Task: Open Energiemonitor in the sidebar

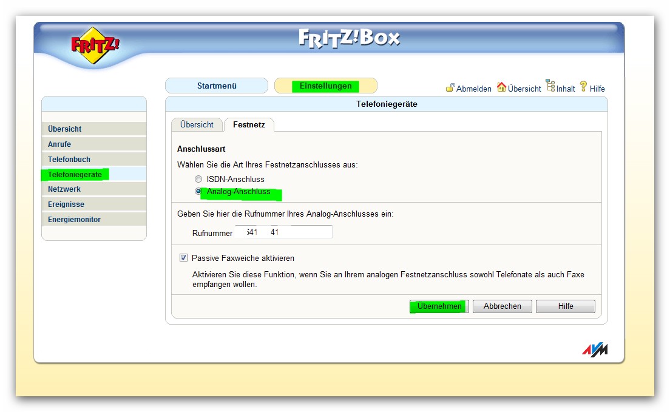Action: coord(94,219)
